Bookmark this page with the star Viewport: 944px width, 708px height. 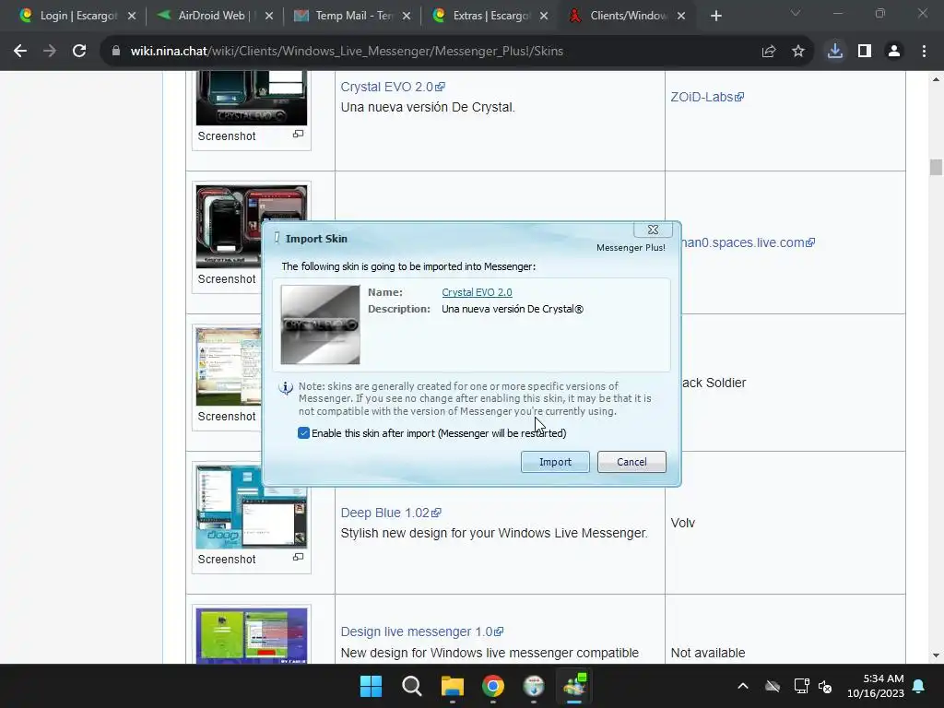798,52
